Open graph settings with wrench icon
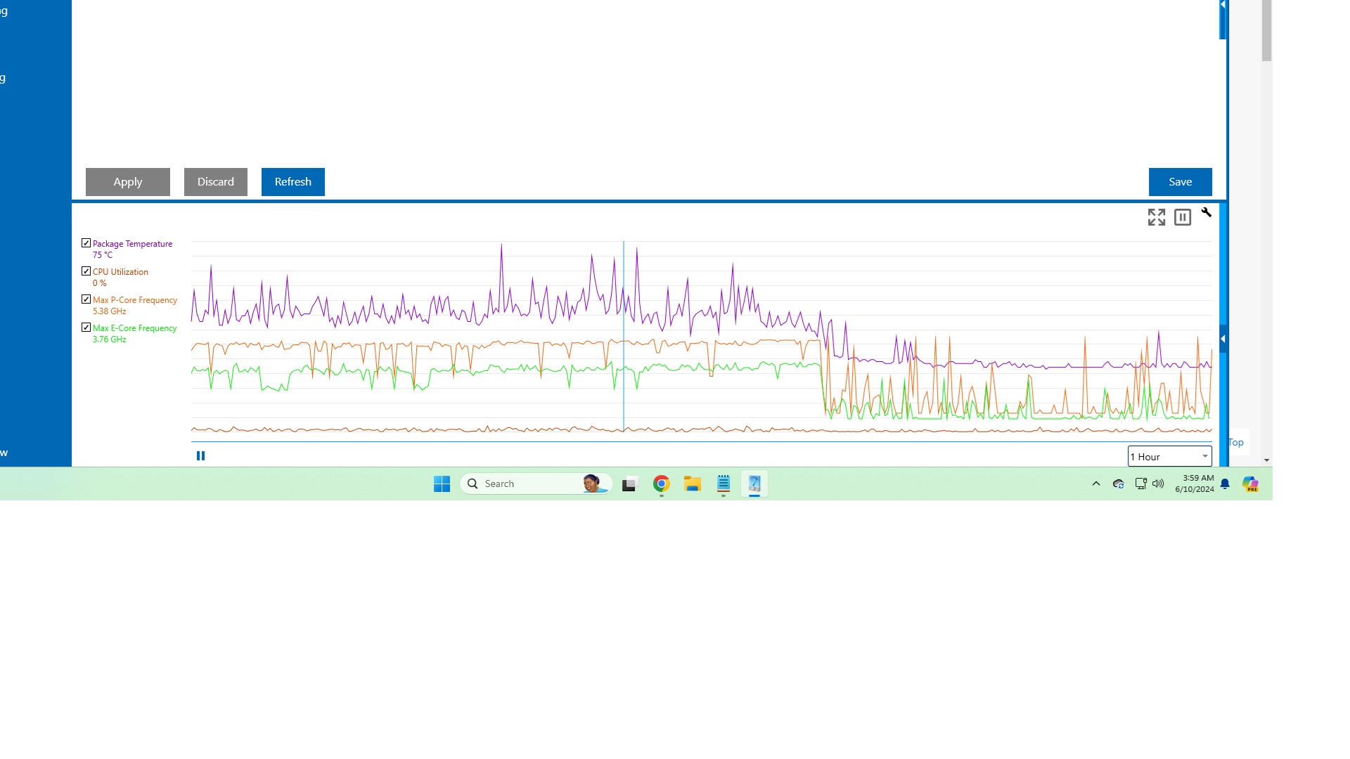 pos(1207,212)
